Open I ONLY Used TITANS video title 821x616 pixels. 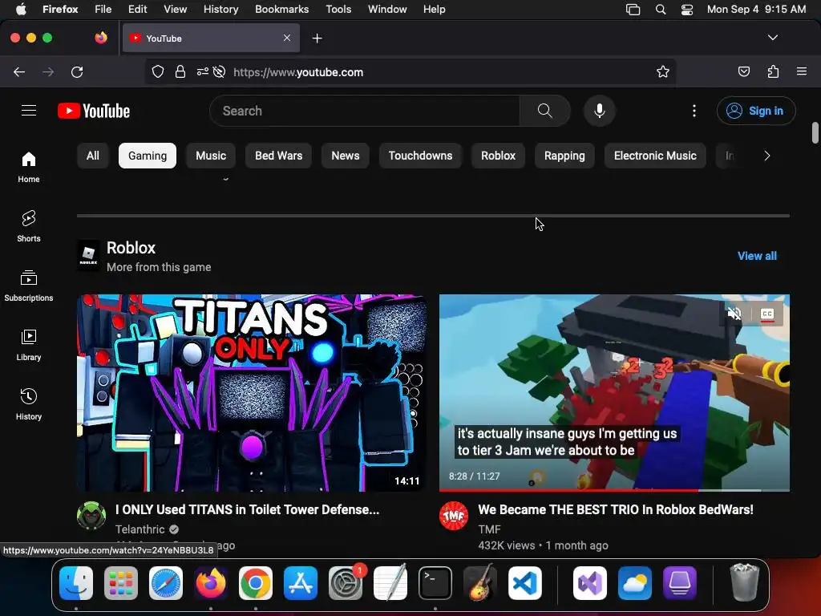(247, 509)
